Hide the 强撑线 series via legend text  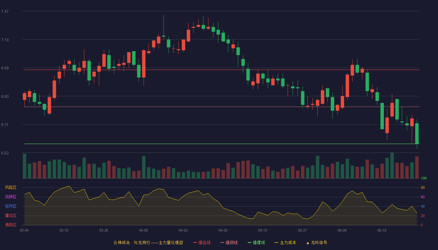(x=259, y=242)
